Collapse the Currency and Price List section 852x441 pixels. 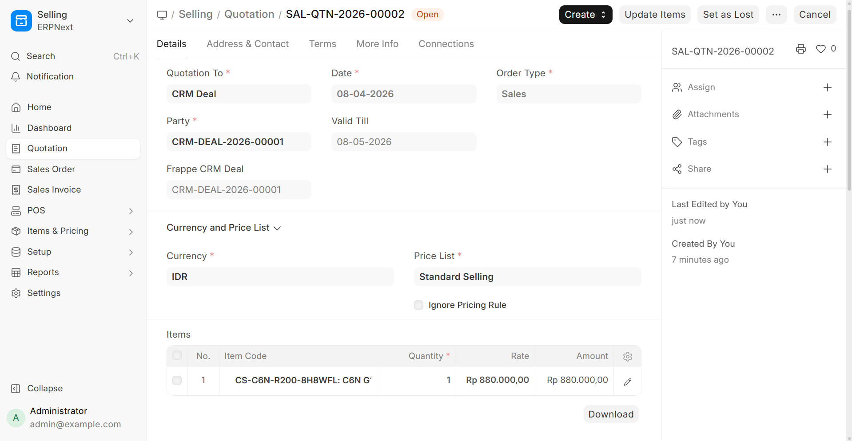pyautogui.click(x=224, y=228)
